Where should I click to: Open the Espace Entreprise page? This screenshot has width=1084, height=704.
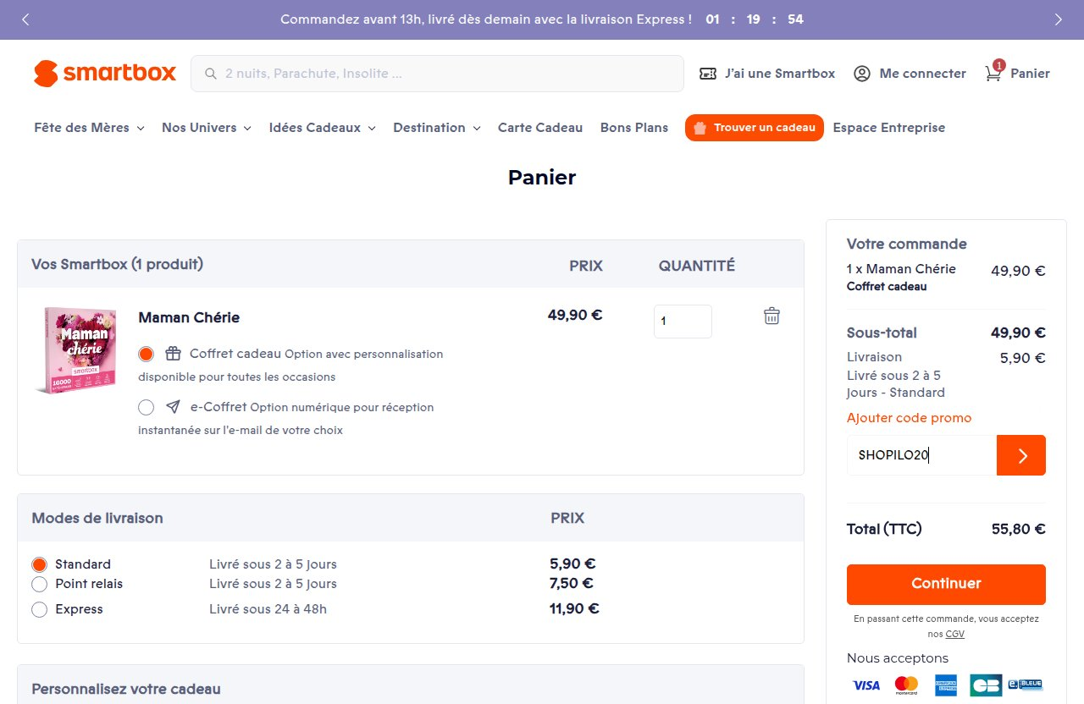coord(889,128)
